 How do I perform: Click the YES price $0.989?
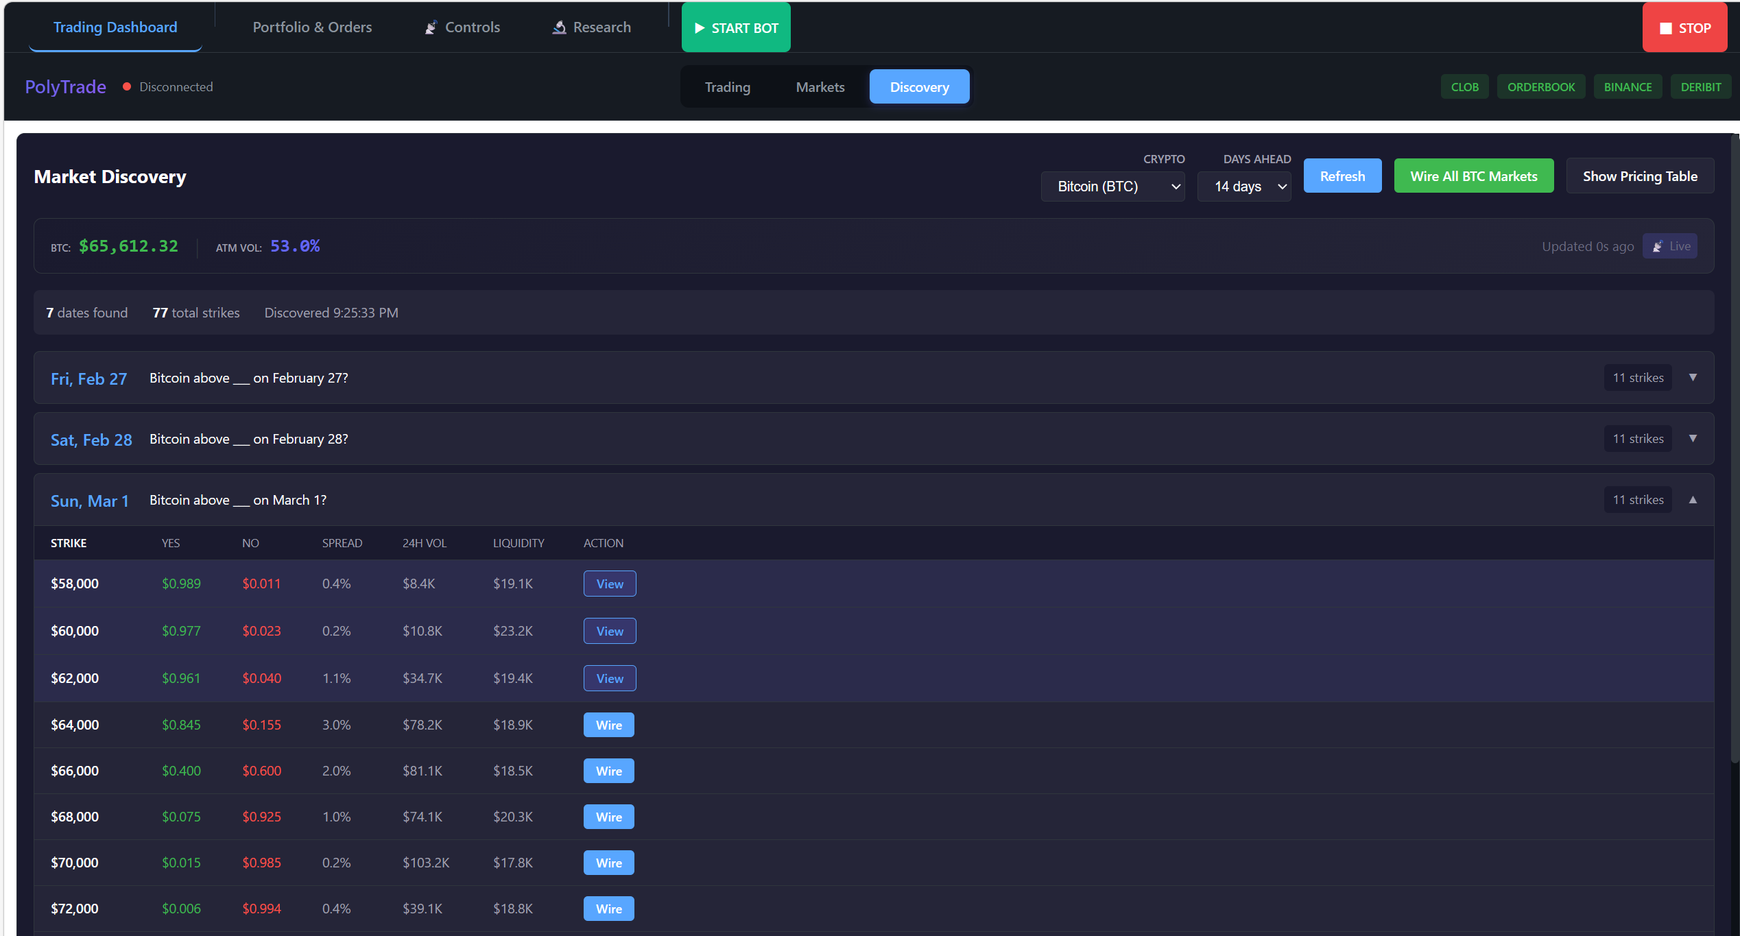click(181, 584)
